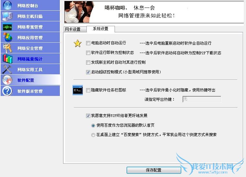
Task: Click the 选中后电脑重新启动时软件会自动运行 description
Action: (175, 43)
